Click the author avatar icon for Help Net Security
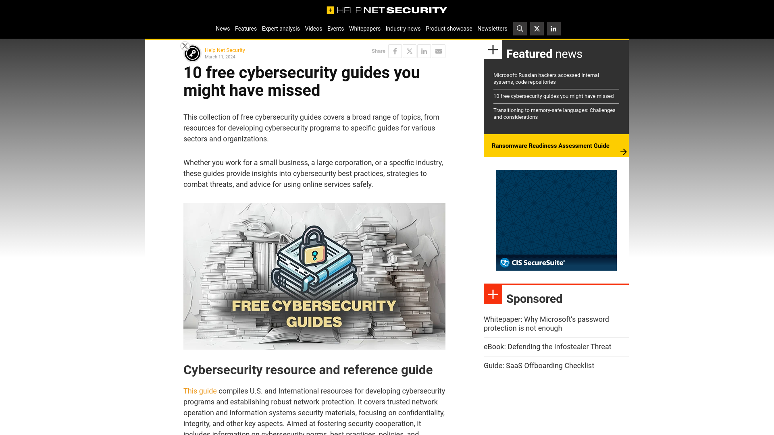The height and width of the screenshot is (435, 774). click(192, 53)
